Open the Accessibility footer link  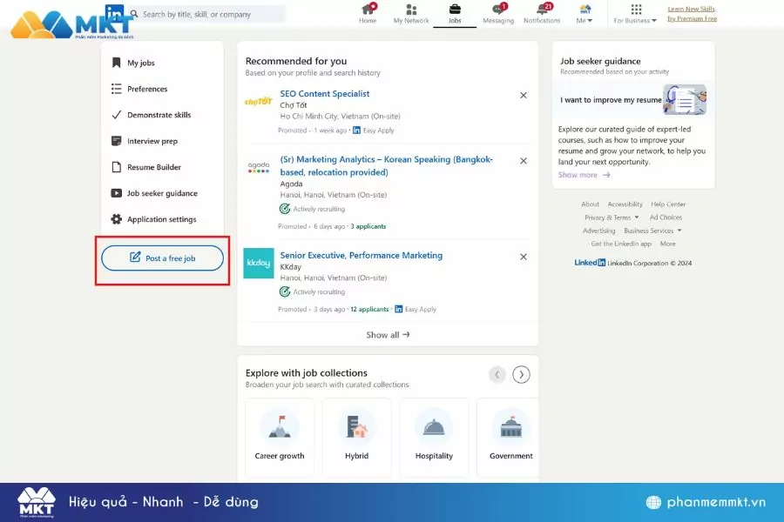point(625,204)
